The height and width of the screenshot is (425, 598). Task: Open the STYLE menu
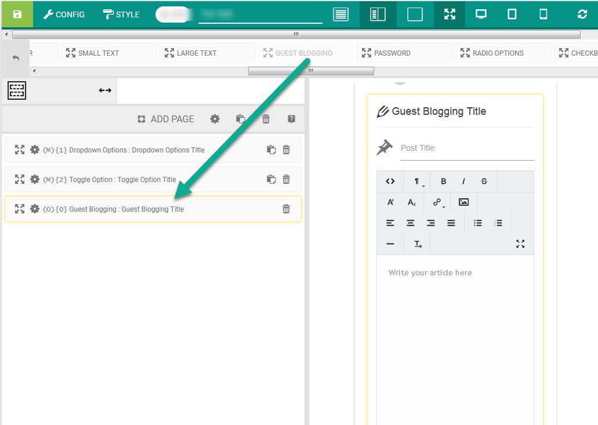(121, 14)
